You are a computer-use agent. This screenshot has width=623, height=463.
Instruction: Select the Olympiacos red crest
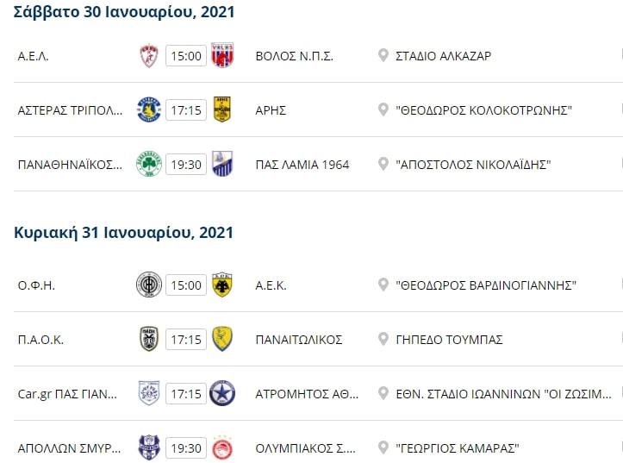tap(222, 447)
